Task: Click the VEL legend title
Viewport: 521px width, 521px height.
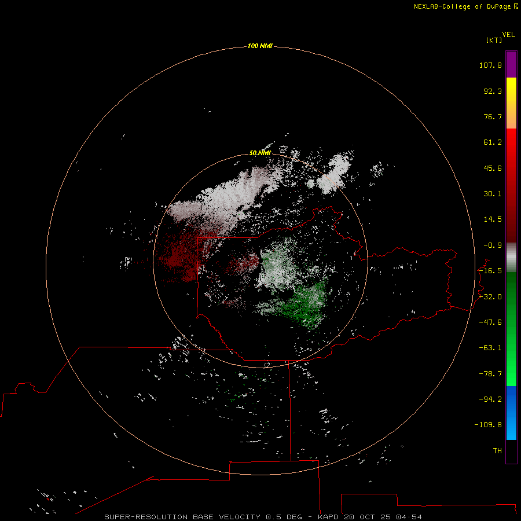Action: tap(509, 35)
